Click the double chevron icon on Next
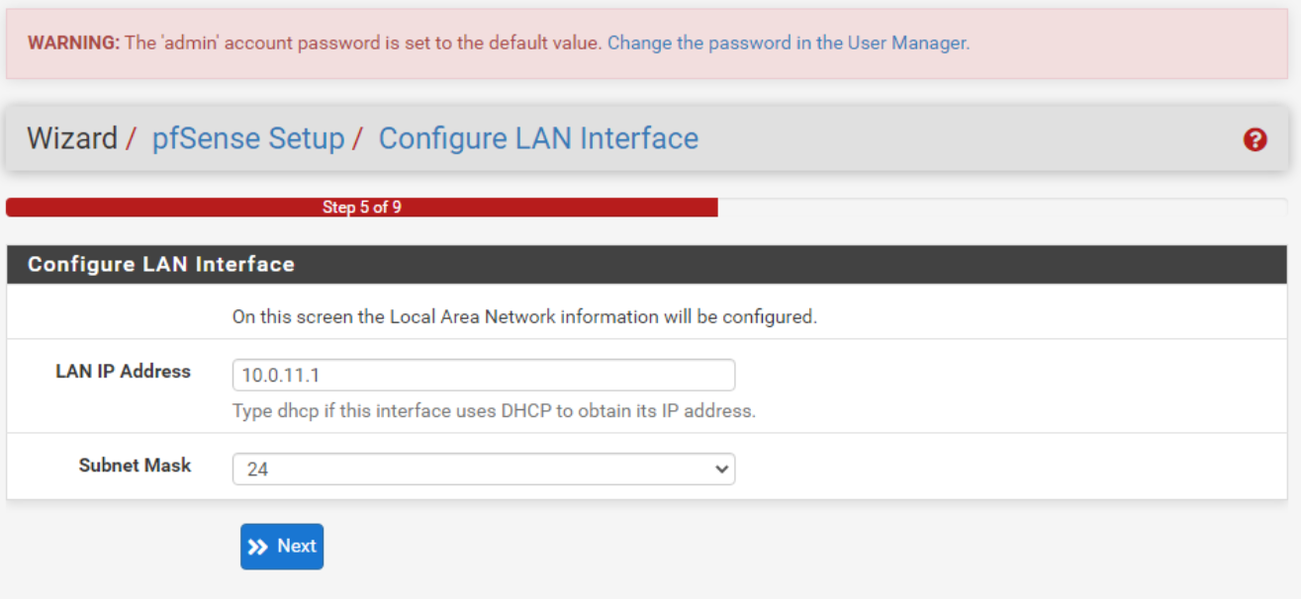 258,547
